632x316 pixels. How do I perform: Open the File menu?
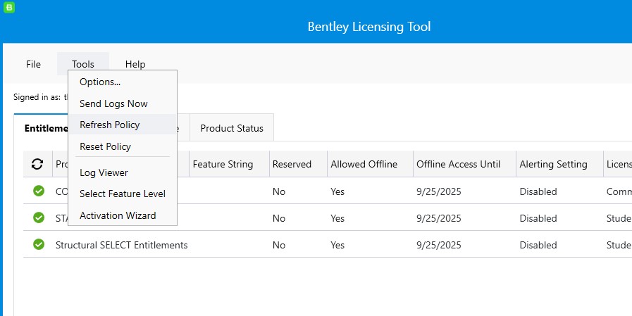(x=33, y=64)
